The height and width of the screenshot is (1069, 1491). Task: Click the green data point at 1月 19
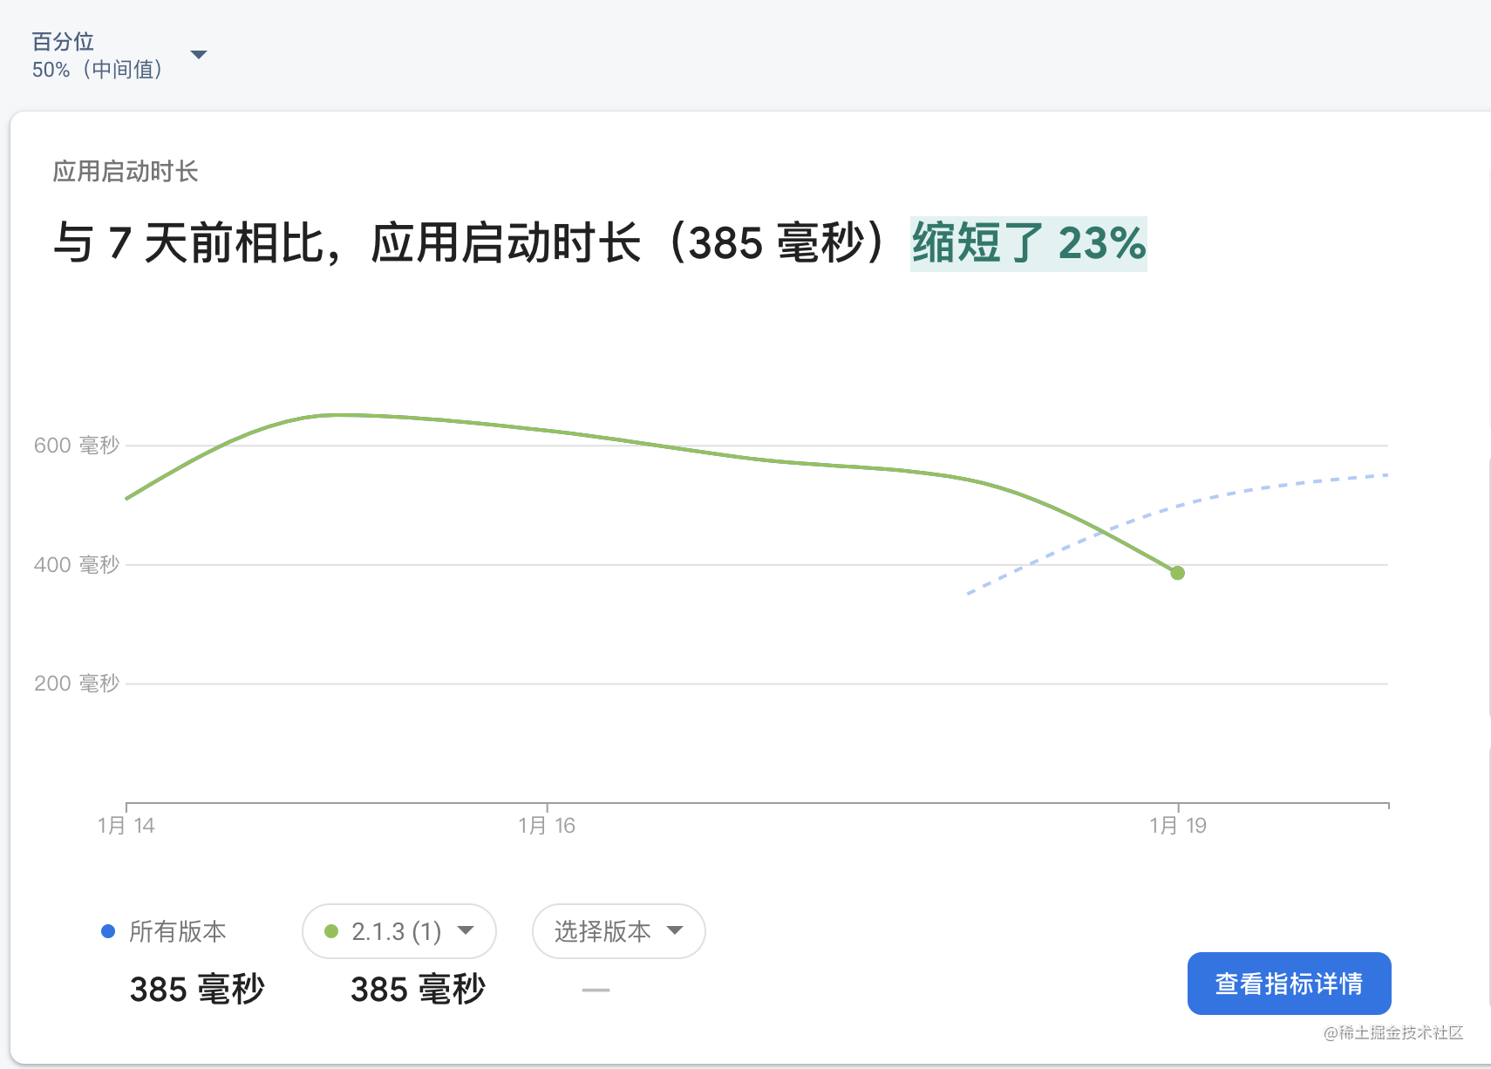(x=1177, y=573)
